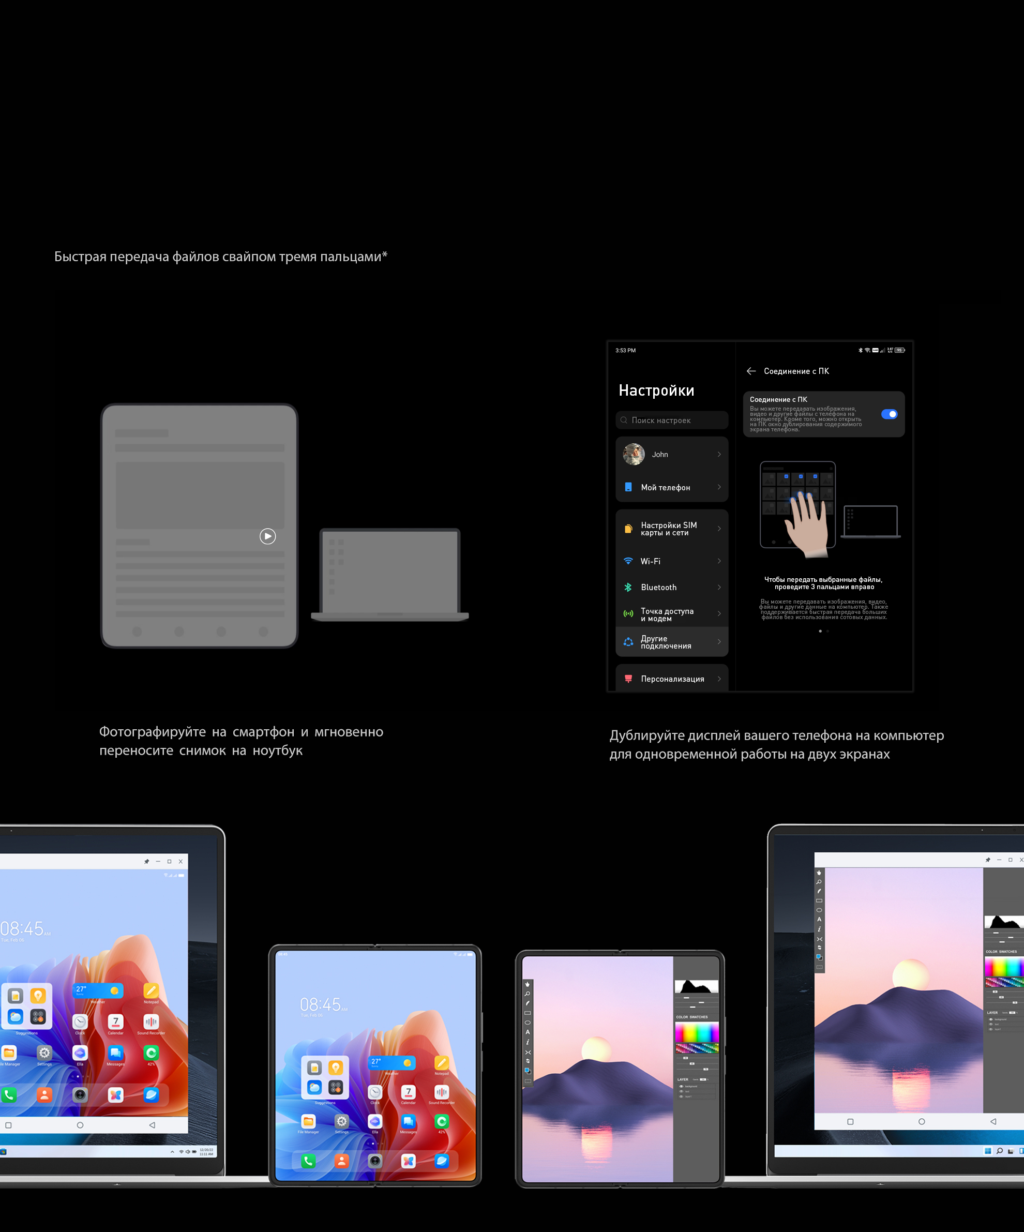The image size is (1024, 1232).
Task: Select the hand tool on standalone foldable editor
Action: tap(527, 984)
